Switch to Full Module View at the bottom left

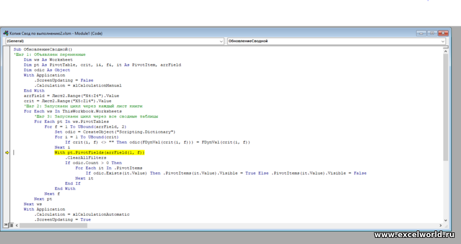click(11, 225)
